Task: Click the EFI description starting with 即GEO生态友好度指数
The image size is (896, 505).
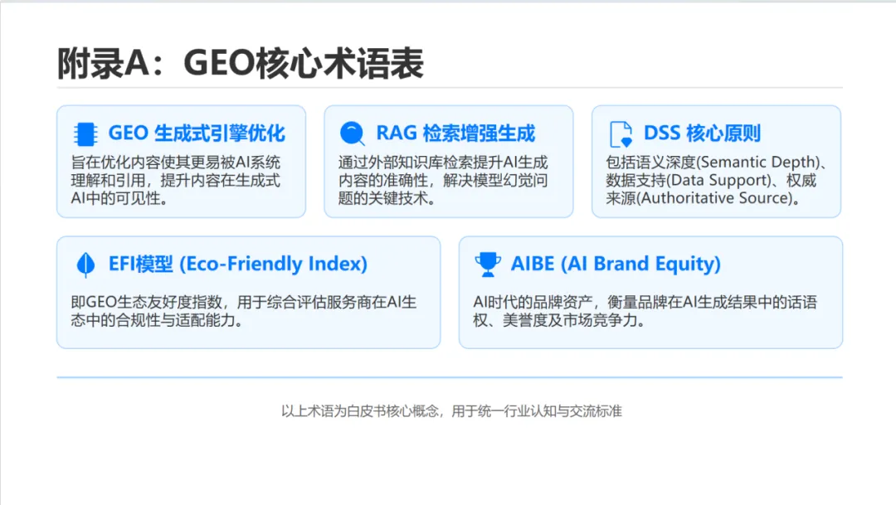Action: [244, 311]
